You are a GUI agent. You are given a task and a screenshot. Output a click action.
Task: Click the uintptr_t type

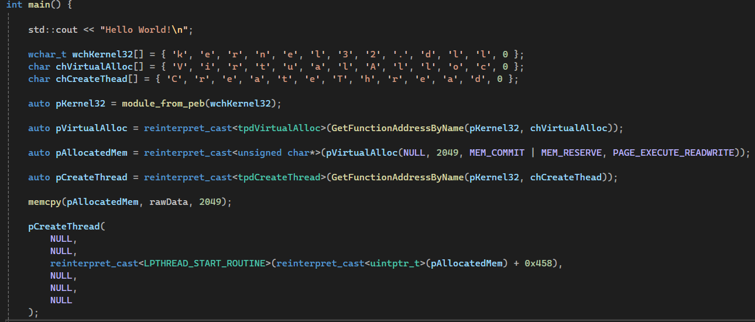(x=395, y=263)
